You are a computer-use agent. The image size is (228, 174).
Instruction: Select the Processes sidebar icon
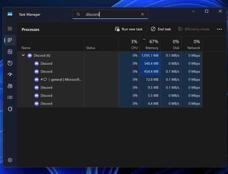(x=10, y=40)
